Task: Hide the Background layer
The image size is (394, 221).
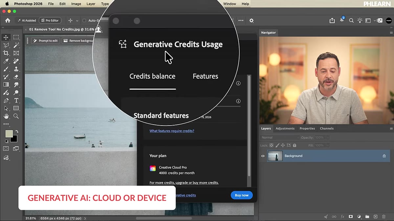Action: pos(263,156)
